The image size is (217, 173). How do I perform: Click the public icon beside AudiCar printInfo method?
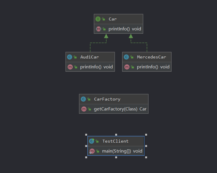[76, 67]
